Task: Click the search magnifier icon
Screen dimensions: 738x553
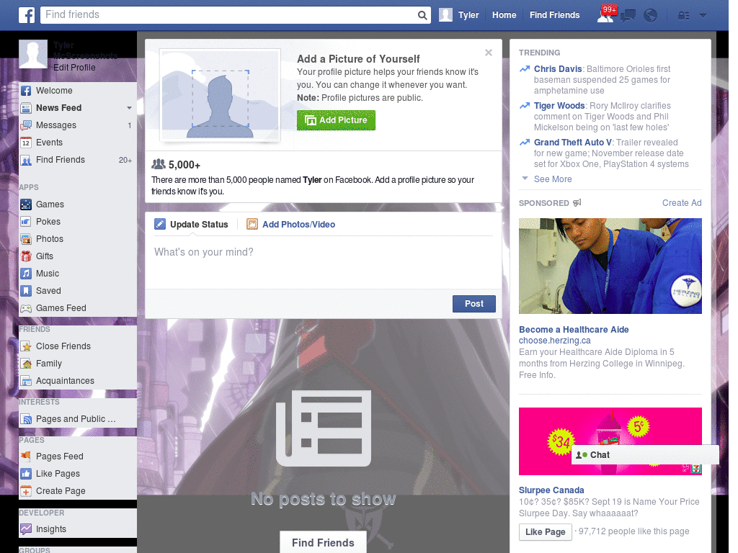Action: tap(422, 15)
